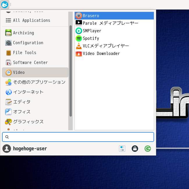This screenshot has height=189, width=189.
Task: Open settings via the switches icon
Action: (x=122, y=149)
